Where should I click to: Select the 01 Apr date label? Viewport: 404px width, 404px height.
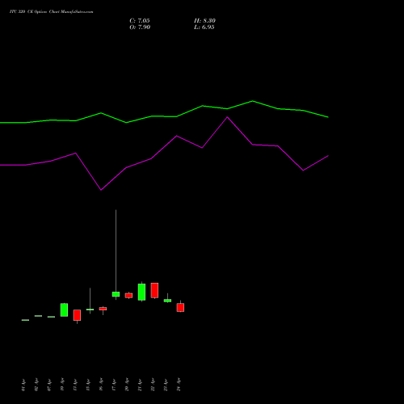tap(23, 385)
